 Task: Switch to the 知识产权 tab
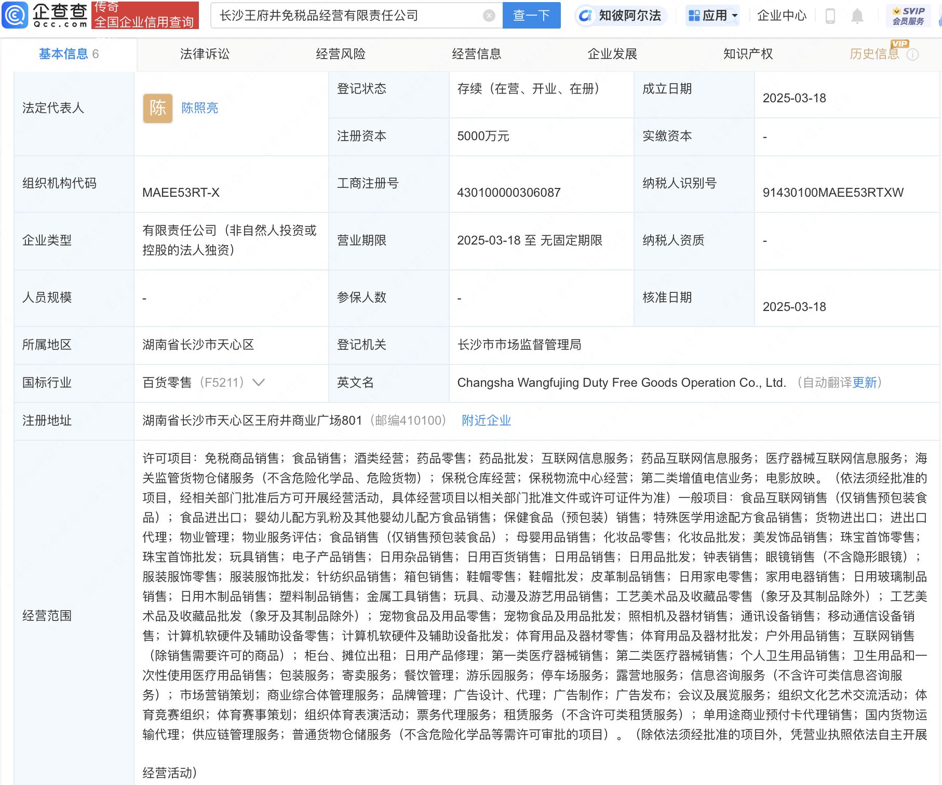tap(748, 54)
